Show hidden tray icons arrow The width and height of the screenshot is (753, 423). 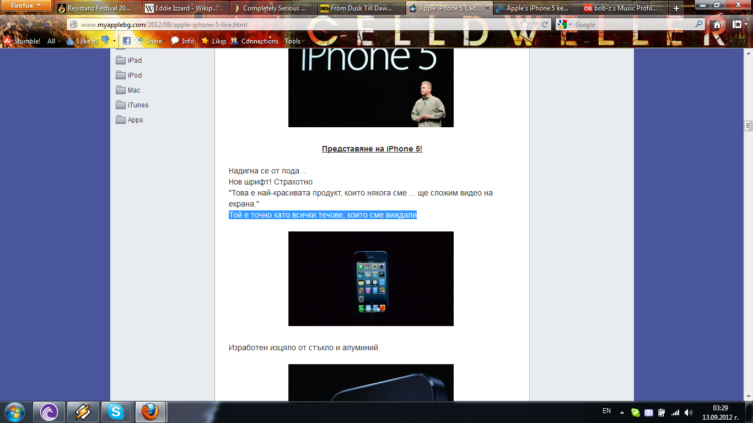pyautogui.click(x=622, y=412)
